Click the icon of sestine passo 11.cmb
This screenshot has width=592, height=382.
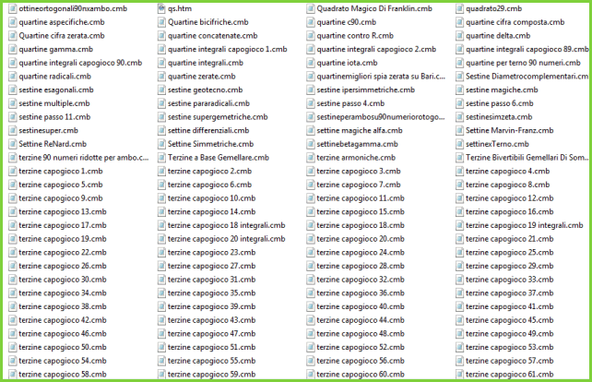point(10,117)
